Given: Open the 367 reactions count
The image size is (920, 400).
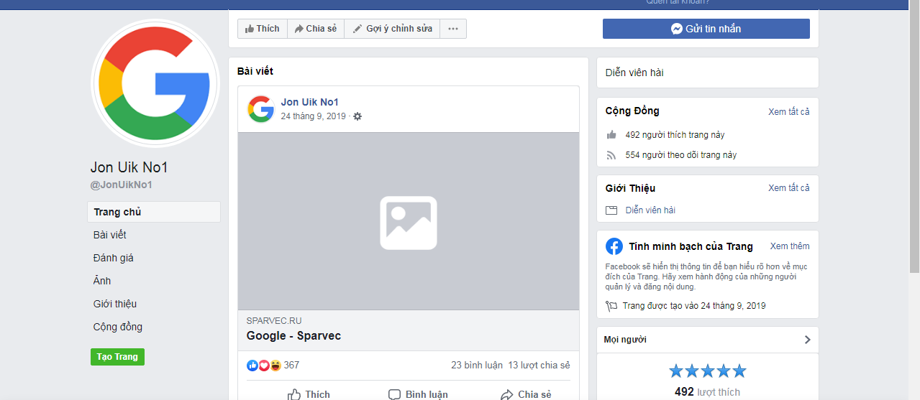Looking at the screenshot, I should click(291, 366).
